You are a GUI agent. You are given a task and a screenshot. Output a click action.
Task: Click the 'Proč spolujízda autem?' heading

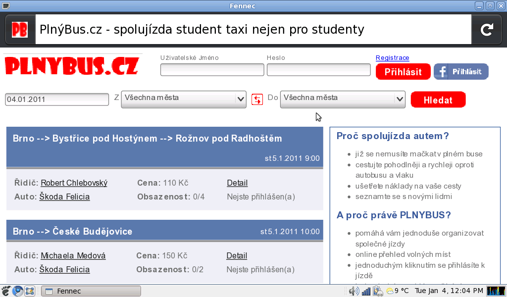tap(393, 136)
